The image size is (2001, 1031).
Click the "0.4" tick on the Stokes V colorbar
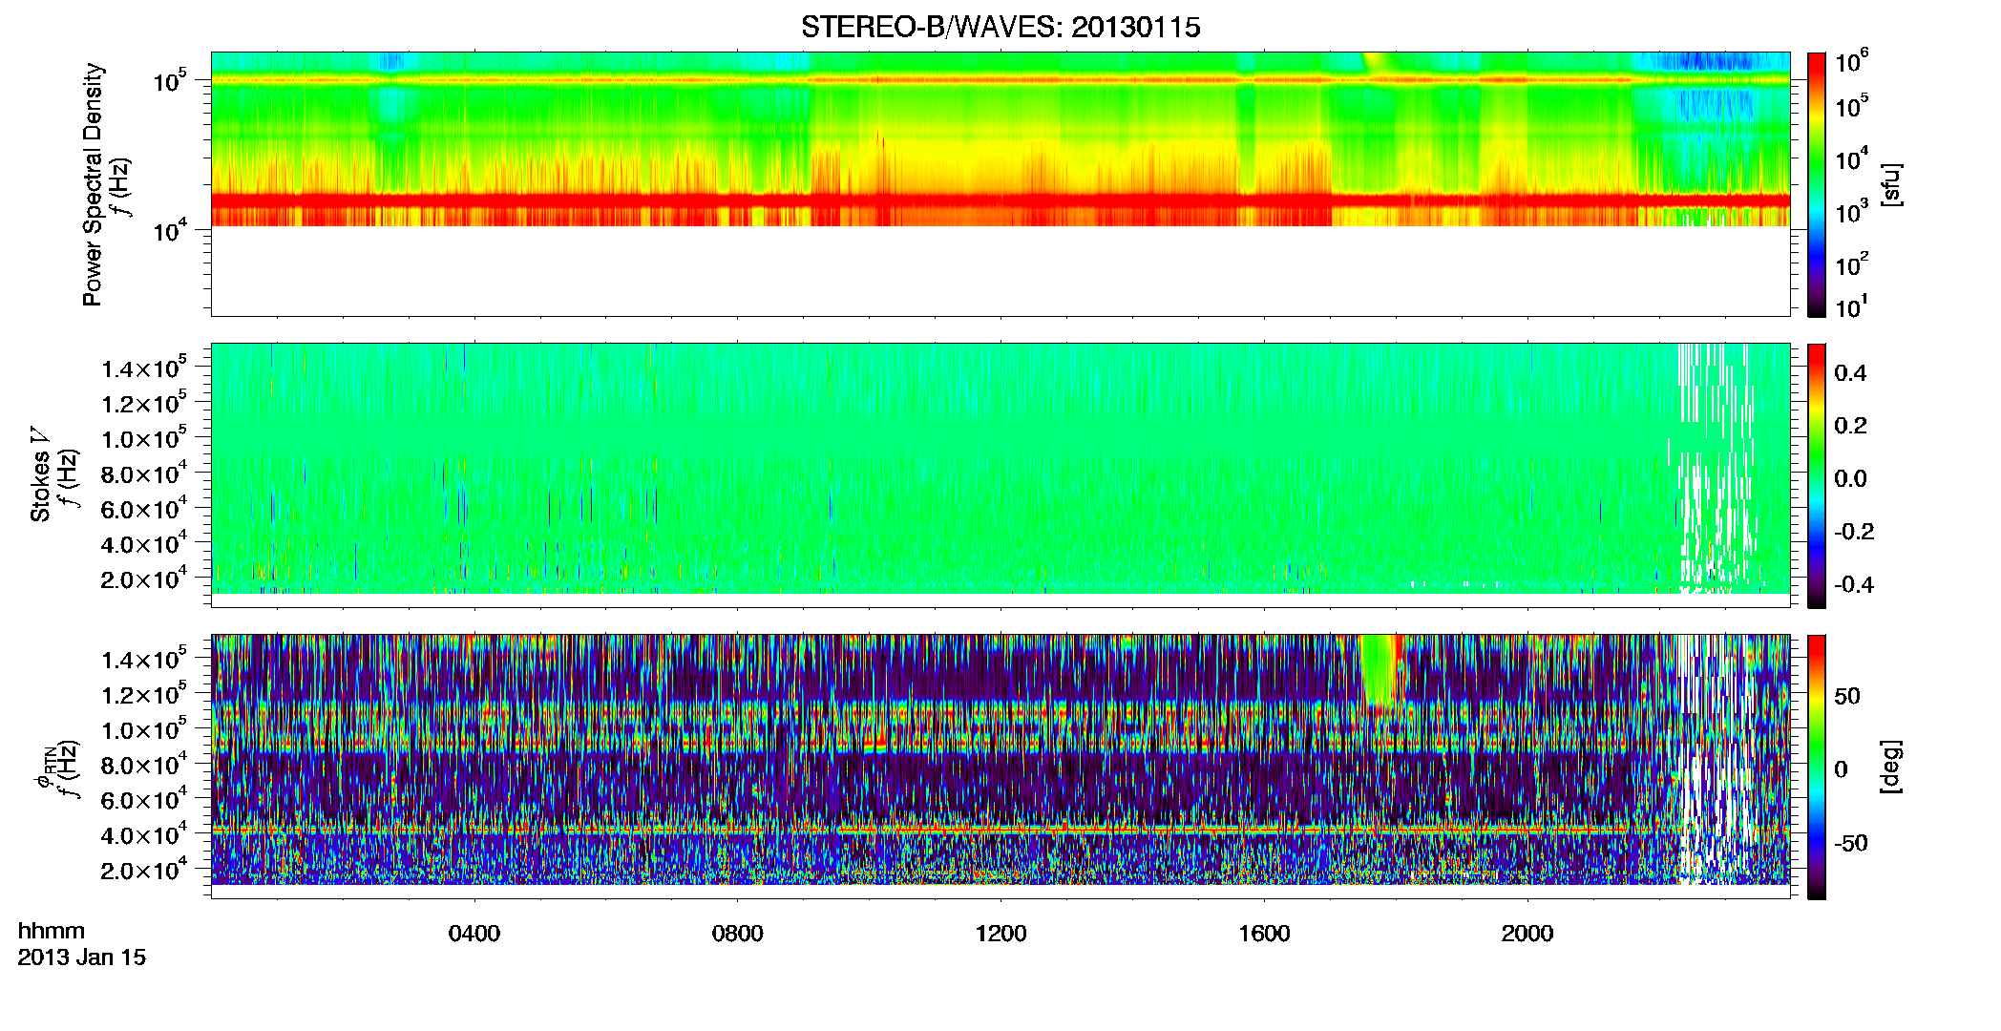click(1850, 373)
